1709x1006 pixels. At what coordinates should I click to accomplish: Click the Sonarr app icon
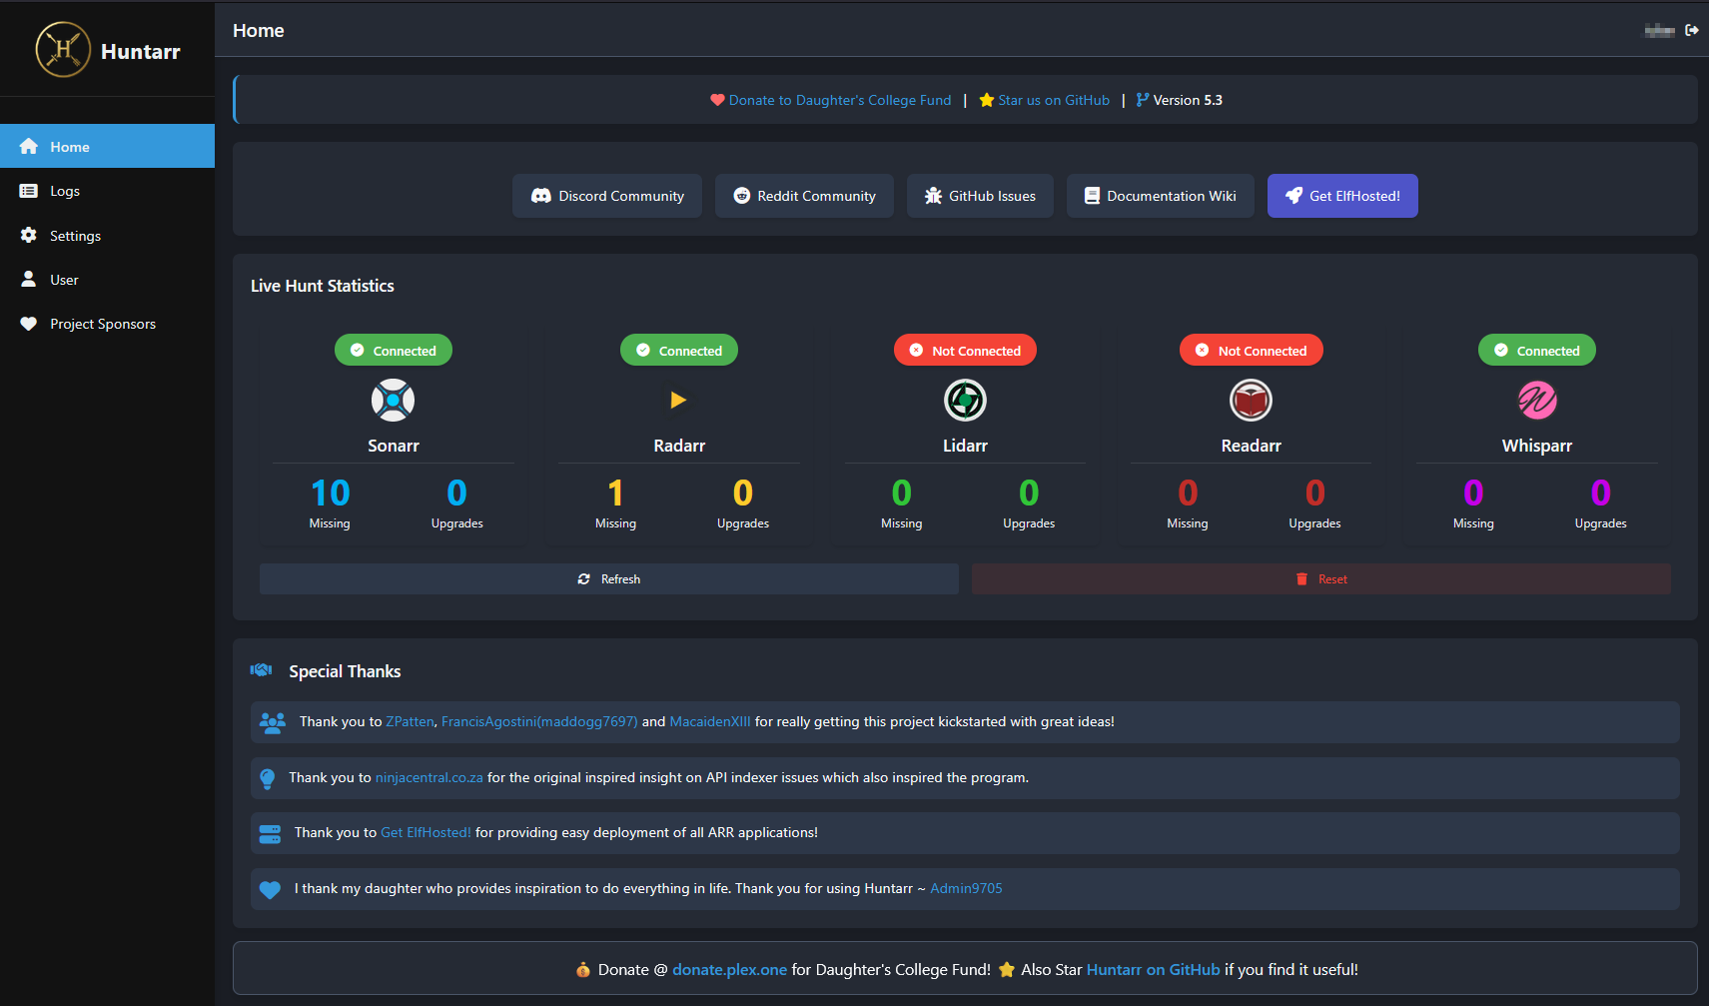[x=393, y=400]
